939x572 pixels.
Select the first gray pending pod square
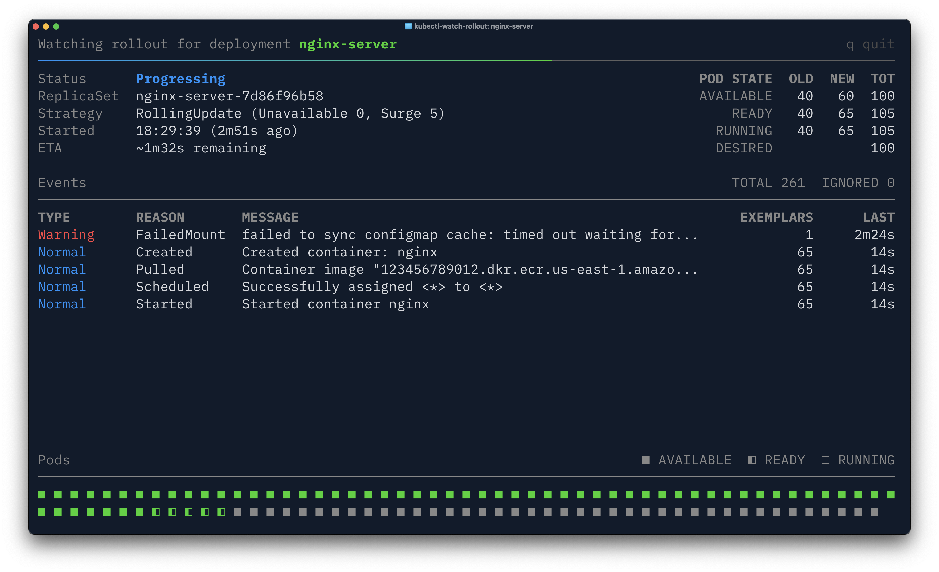pyautogui.click(x=237, y=512)
